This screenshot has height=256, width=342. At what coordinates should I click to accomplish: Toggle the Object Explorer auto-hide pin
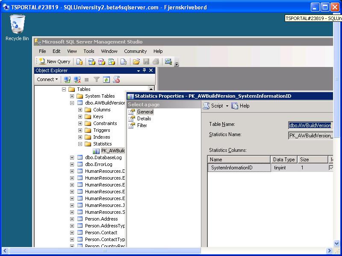144,70
